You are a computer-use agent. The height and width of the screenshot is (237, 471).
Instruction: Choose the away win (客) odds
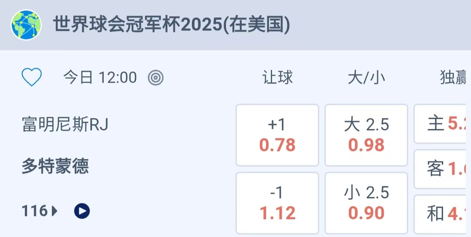442,169
